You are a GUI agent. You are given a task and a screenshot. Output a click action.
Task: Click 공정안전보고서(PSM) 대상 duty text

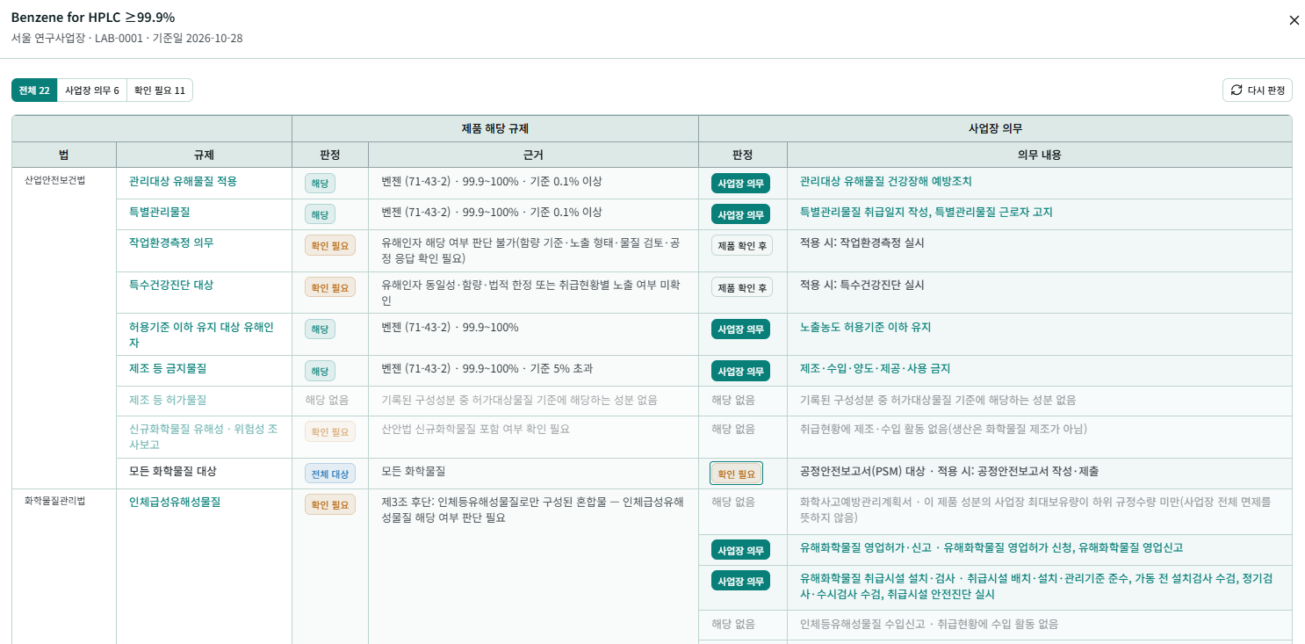949,471
